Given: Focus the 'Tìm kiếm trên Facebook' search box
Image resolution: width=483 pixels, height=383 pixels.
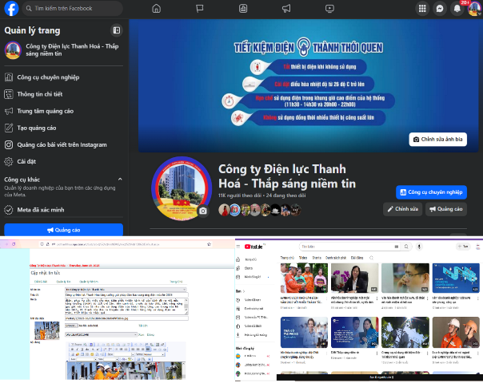Looking at the screenshot, I should click(73, 8).
